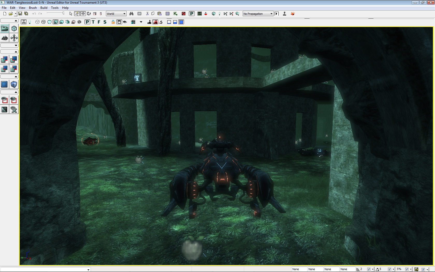Collapse the CSG section in left toolbox
The image size is (435, 272).
pos(9,52)
